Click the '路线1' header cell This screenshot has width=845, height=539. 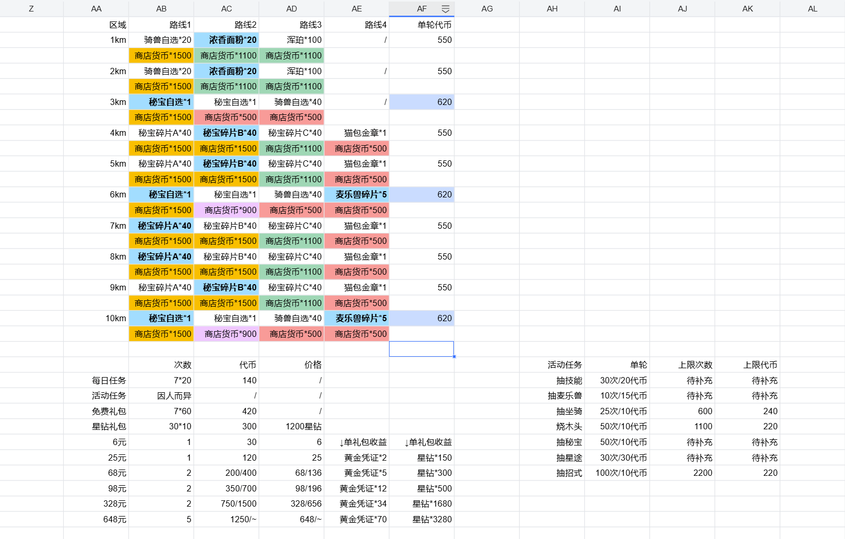tap(161, 25)
